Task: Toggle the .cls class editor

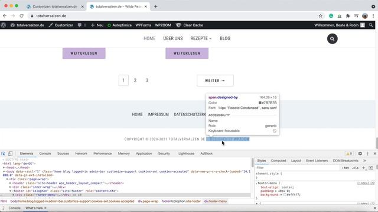Action: (x=355, y=168)
